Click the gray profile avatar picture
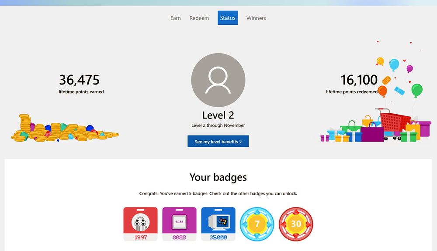This screenshot has width=437, height=251. (218, 80)
